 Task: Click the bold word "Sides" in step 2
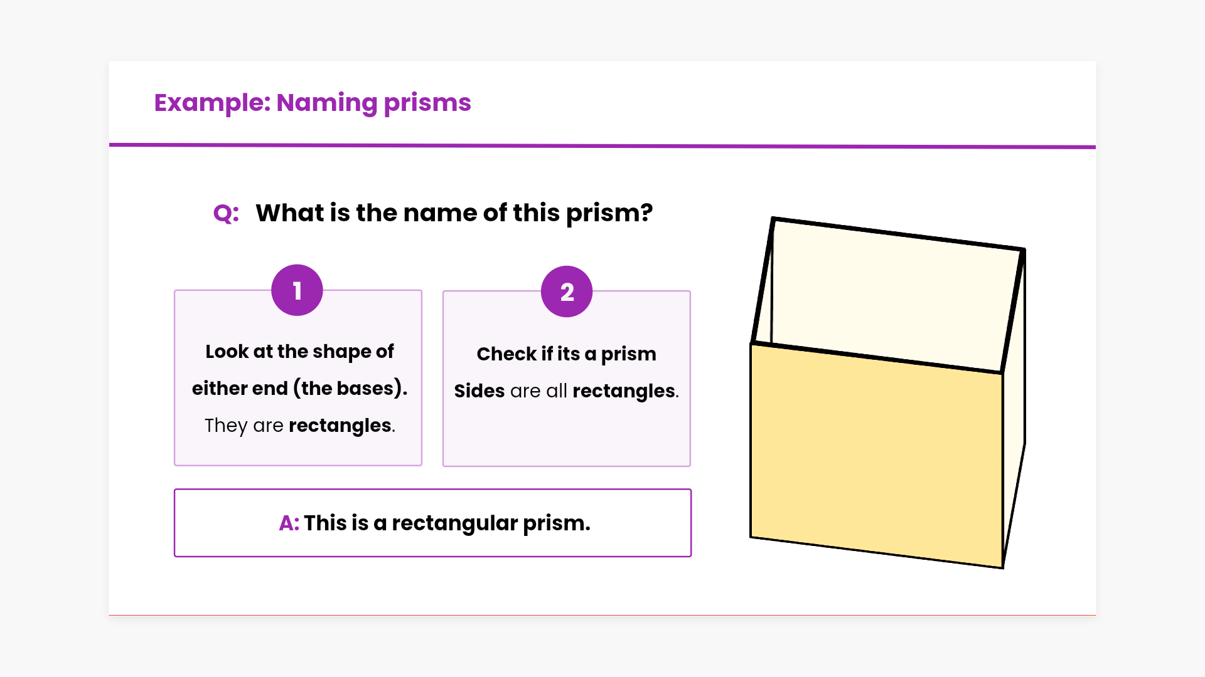[x=479, y=391]
